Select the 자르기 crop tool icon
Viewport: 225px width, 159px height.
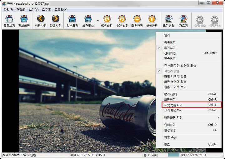(x=183, y=21)
